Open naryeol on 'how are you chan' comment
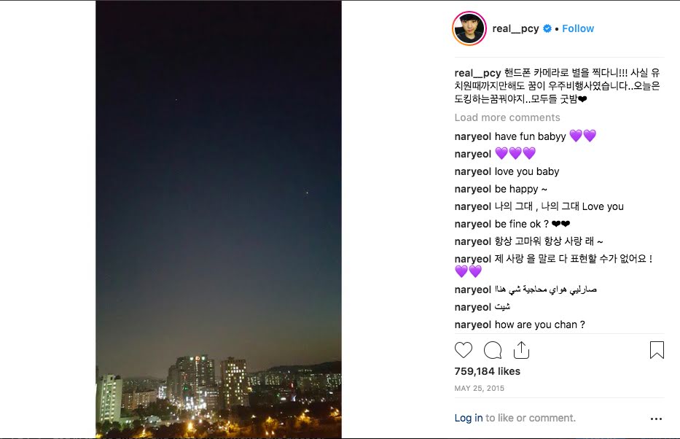This screenshot has height=439, width=680. tap(473, 325)
